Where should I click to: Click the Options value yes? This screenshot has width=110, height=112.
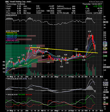pyautogui.click(x=74, y=6)
